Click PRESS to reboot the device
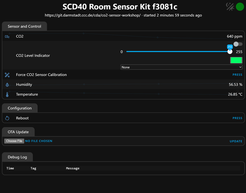246x193 pixels. pos(237,118)
